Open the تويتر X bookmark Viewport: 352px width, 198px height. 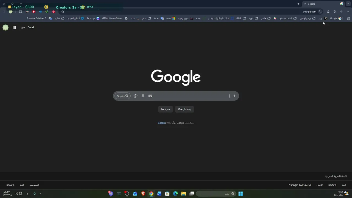pos(323,18)
